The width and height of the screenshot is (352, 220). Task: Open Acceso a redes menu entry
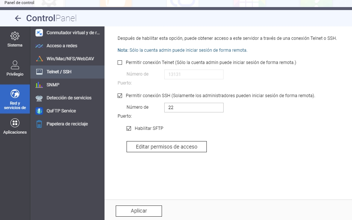click(x=67, y=46)
